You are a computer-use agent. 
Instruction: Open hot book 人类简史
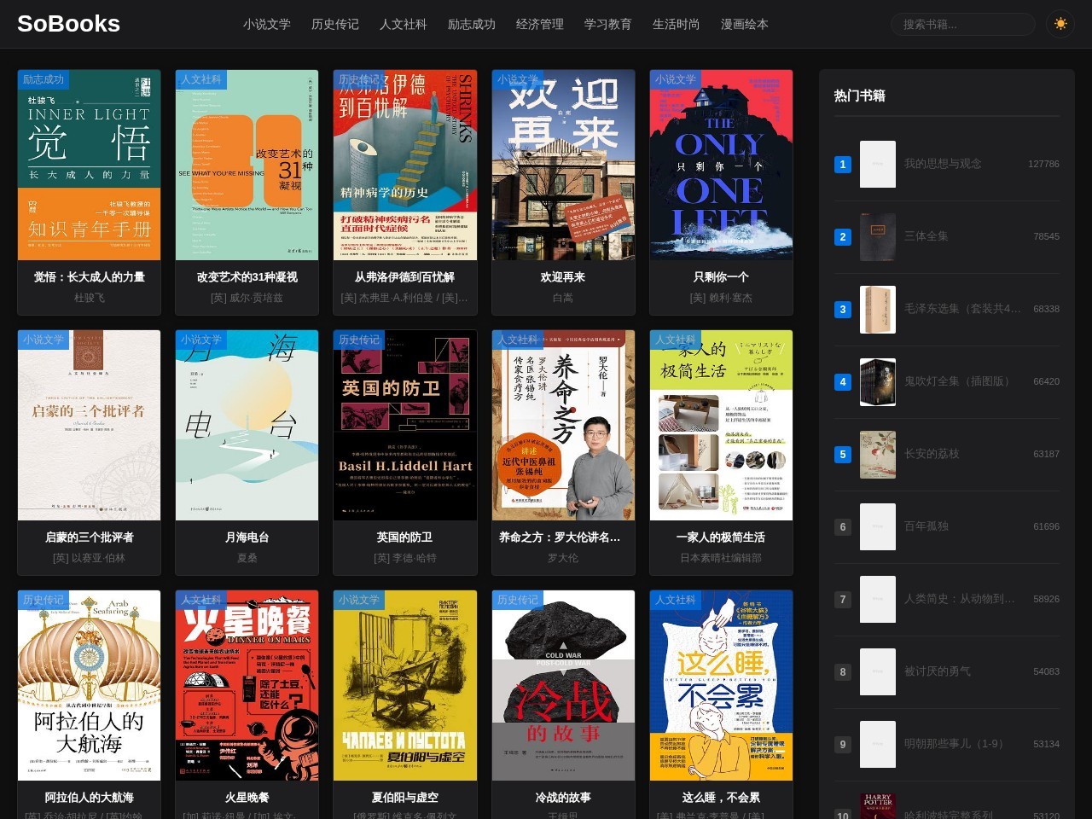[960, 599]
